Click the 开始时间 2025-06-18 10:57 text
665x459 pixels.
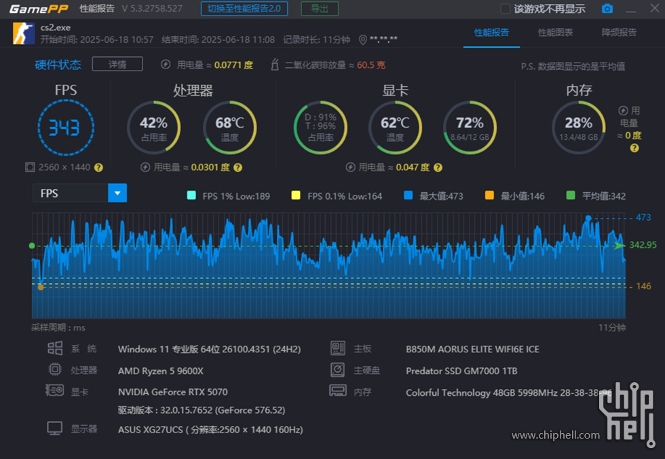click(96, 40)
